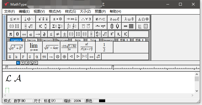Open the labeled arrow templates palette

pos(100,26)
